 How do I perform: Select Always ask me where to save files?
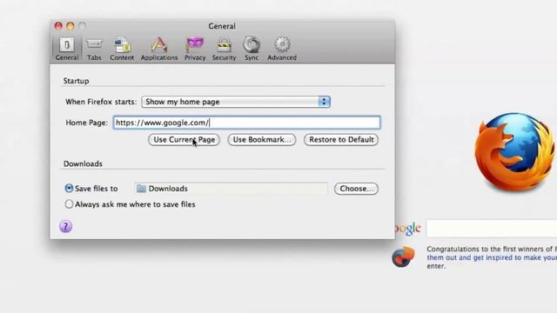[69, 204]
